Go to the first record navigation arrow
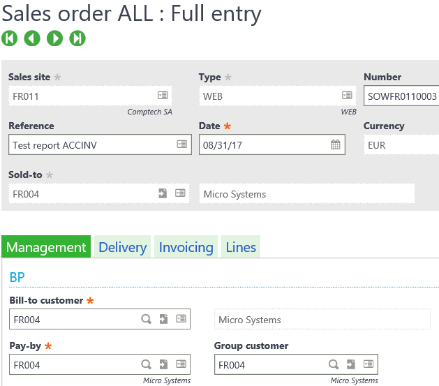 point(10,38)
